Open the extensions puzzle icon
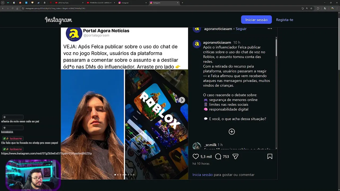Screen dimensions: 340x191 318,8
